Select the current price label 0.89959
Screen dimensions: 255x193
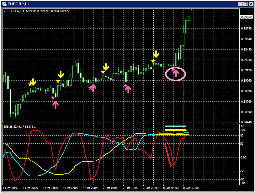(x=246, y=17)
